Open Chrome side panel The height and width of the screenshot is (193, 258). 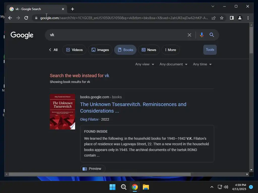tap(232, 18)
